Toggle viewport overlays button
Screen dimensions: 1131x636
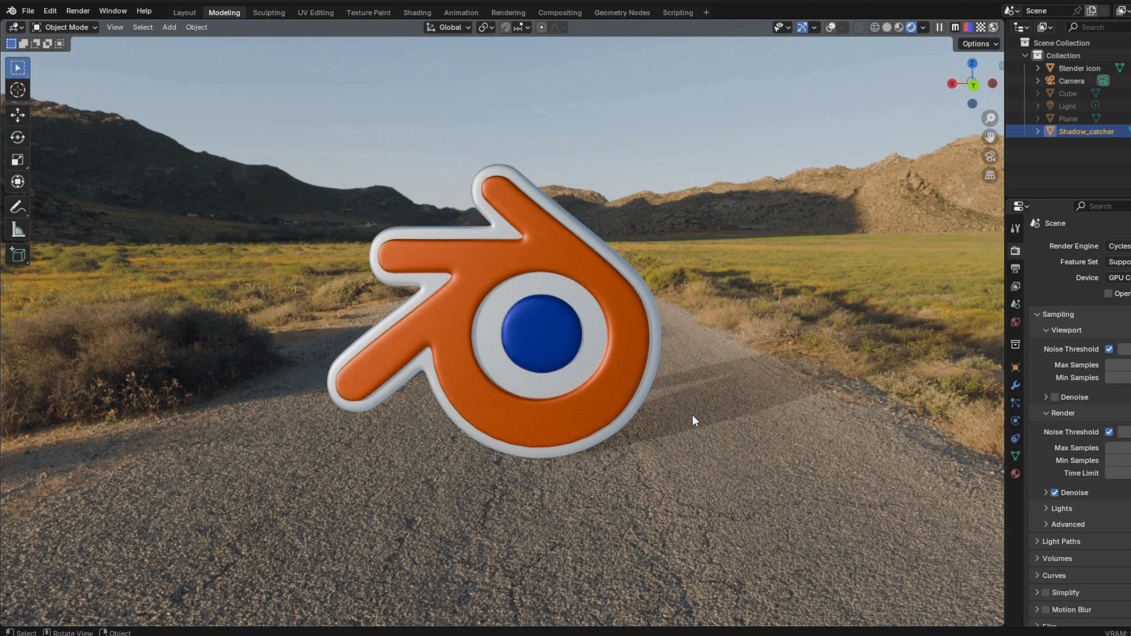click(831, 27)
